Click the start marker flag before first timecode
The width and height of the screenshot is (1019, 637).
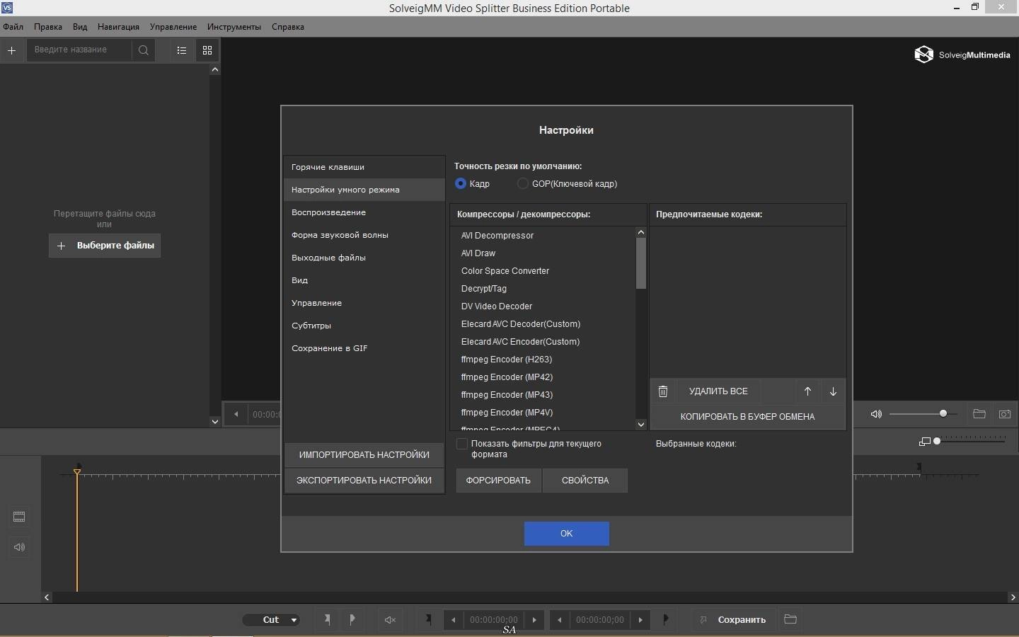click(x=428, y=619)
